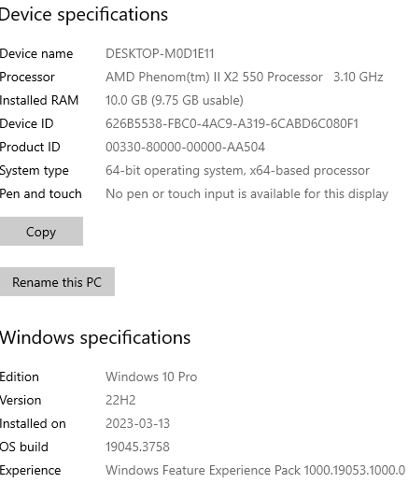Click the Rename this PC button
The height and width of the screenshot is (483, 408).
[57, 282]
